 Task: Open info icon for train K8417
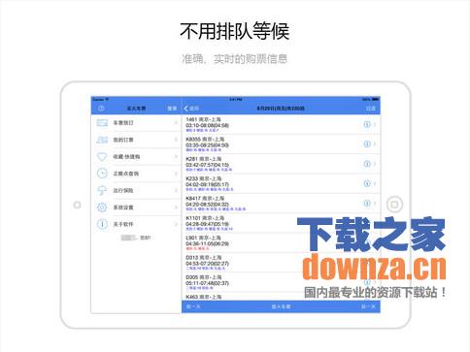pos(367,203)
